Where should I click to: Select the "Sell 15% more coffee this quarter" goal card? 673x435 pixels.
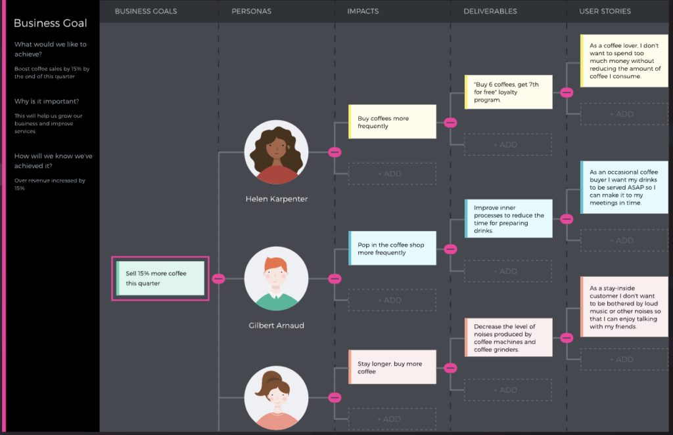(x=160, y=278)
